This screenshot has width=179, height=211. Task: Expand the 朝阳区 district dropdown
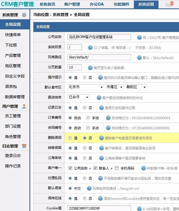136,87
